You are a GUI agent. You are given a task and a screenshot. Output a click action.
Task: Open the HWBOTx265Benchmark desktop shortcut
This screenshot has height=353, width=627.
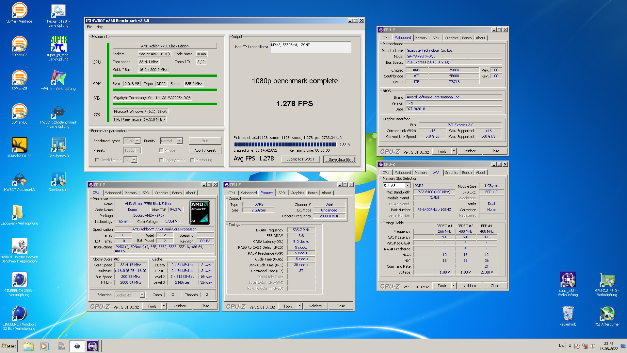[58, 116]
